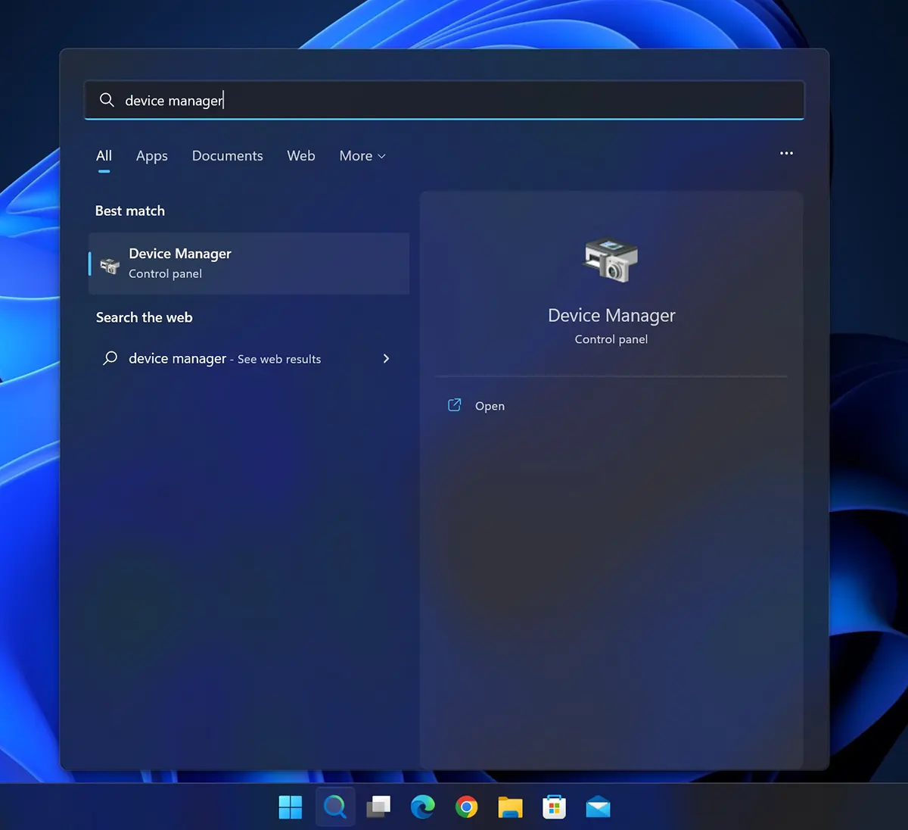Click the Device Manager title in preview
Screen dimensions: 908x830
pyautogui.click(x=611, y=316)
